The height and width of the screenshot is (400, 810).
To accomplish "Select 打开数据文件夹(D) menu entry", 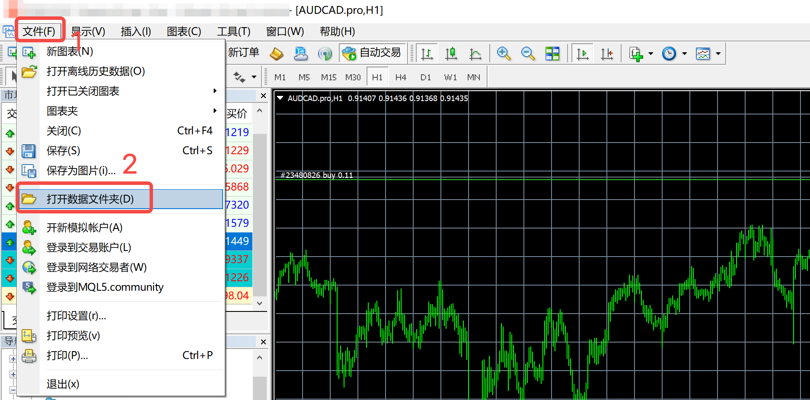I will (x=90, y=199).
